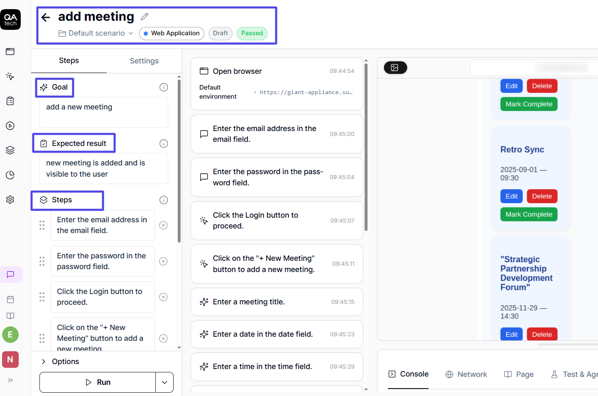Open the settings gear in sidebar
Viewport: 598px width, 396px height.
10,199
